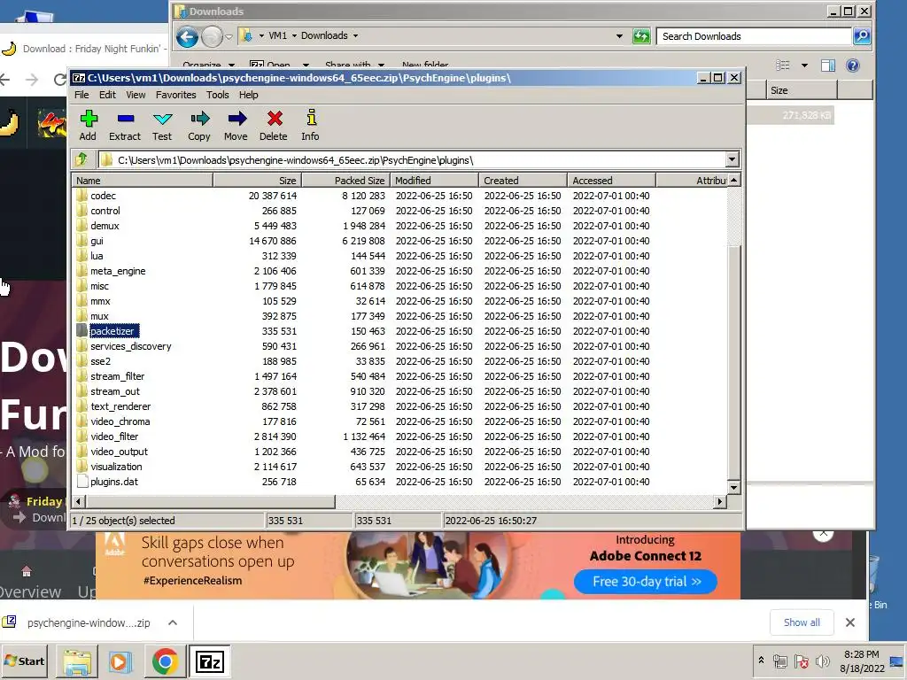Select the visualization folder
The height and width of the screenshot is (680, 907).
[x=116, y=466]
